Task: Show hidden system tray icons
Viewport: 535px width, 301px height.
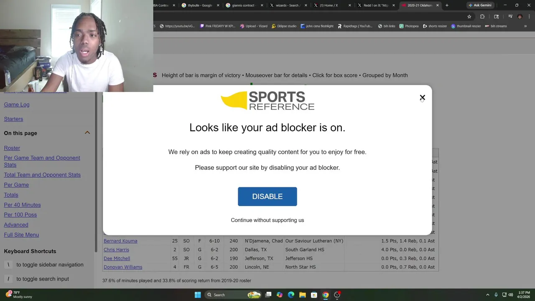Action: click(x=487, y=295)
